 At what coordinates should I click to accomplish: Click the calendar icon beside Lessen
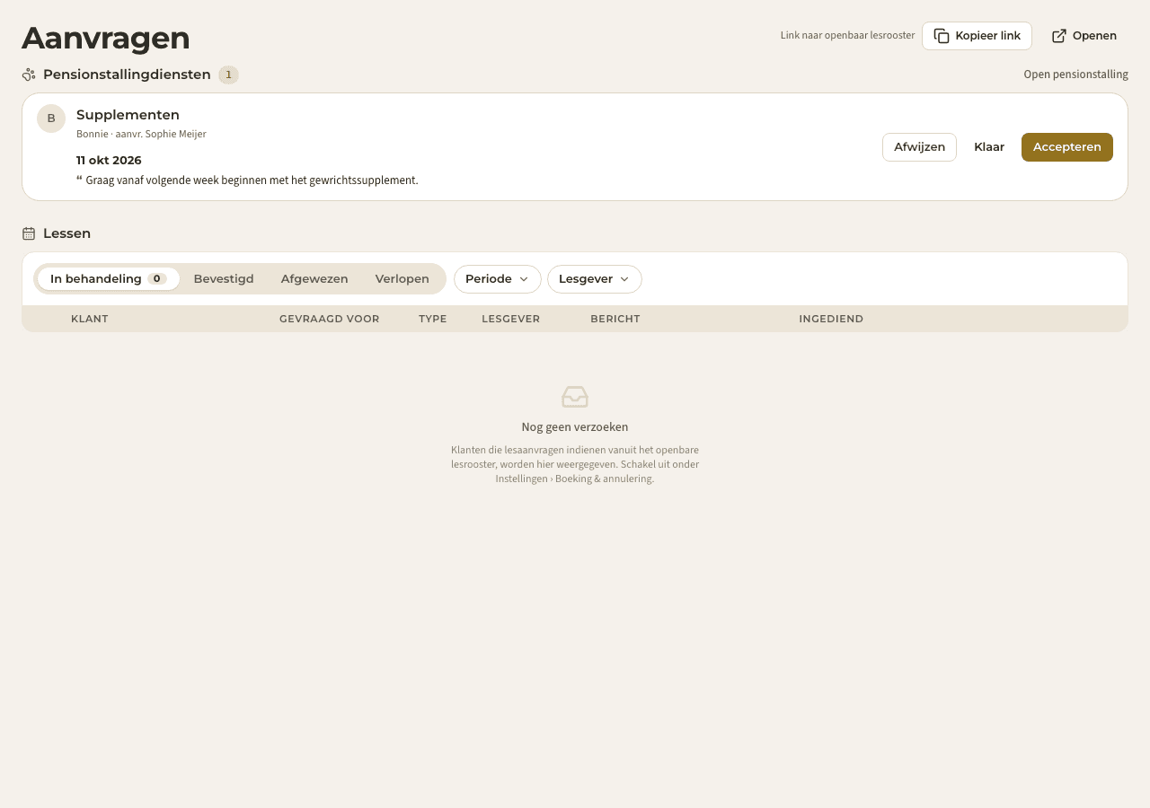coord(29,233)
